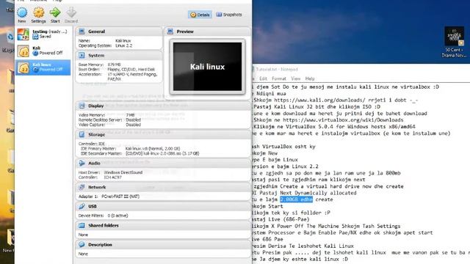The image size is (470, 264).
Task: Click the Display section monitor icon
Action: [82, 106]
